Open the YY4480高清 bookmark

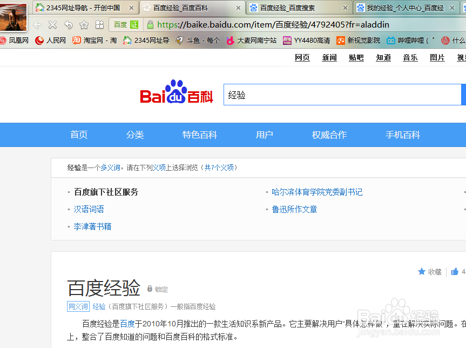click(x=306, y=40)
